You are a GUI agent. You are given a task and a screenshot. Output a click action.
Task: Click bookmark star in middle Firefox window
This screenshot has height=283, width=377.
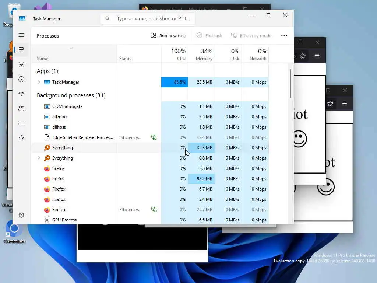coord(303,56)
